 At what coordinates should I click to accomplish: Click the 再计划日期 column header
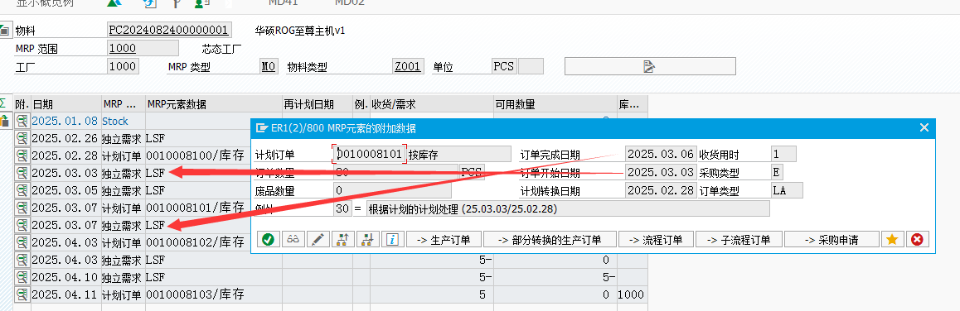(x=318, y=104)
